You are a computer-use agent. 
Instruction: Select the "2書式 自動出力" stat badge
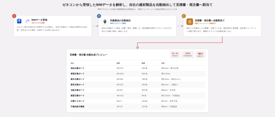[200, 55]
